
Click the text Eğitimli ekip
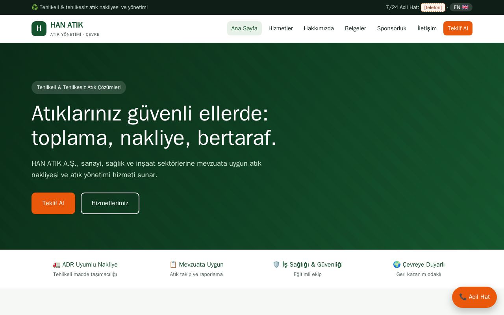308,274
